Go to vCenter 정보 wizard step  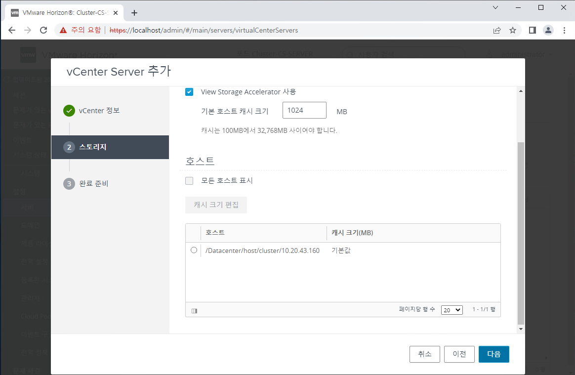(99, 111)
